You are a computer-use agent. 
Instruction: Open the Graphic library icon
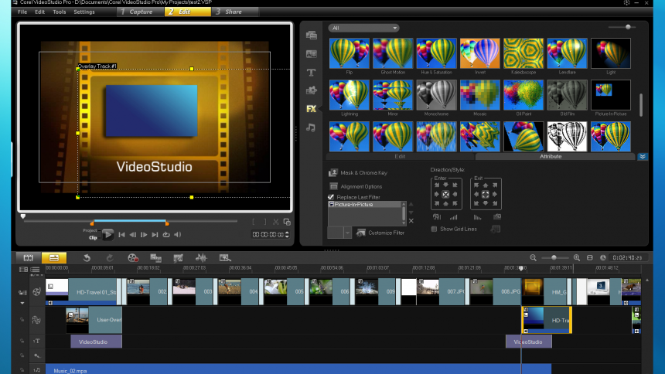point(312,90)
